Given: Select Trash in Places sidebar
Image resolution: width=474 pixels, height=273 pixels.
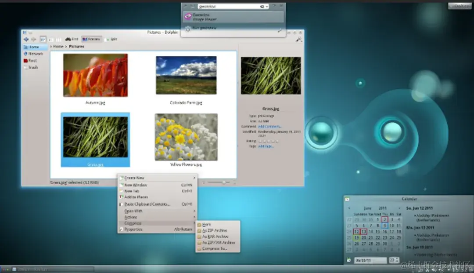Looking at the screenshot, I should click(x=35, y=67).
